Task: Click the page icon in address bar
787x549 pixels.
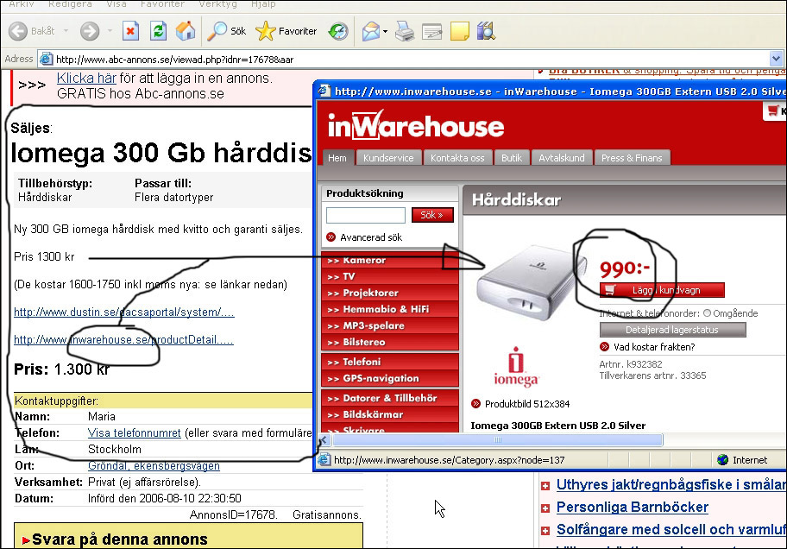Action: (x=47, y=59)
